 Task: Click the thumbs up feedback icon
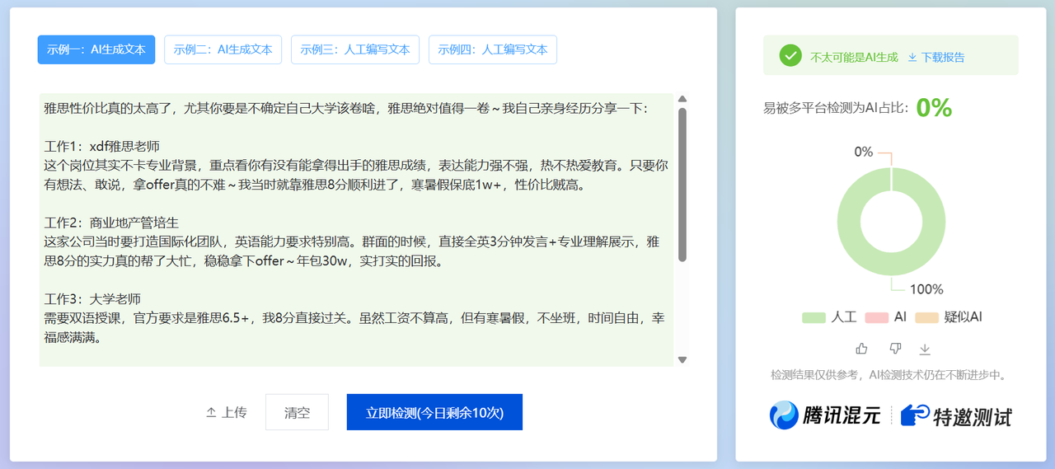tap(861, 349)
